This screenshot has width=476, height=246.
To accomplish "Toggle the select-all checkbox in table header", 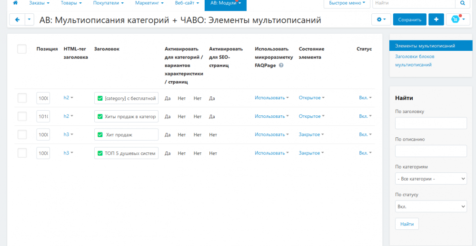I will coord(22,49).
